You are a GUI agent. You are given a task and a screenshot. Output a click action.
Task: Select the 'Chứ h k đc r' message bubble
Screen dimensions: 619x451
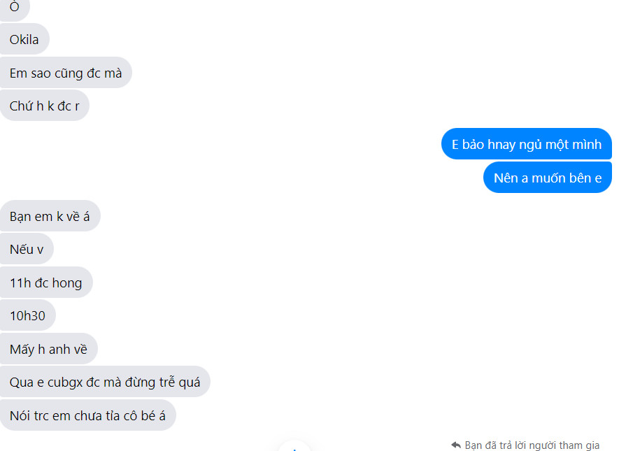pos(45,106)
